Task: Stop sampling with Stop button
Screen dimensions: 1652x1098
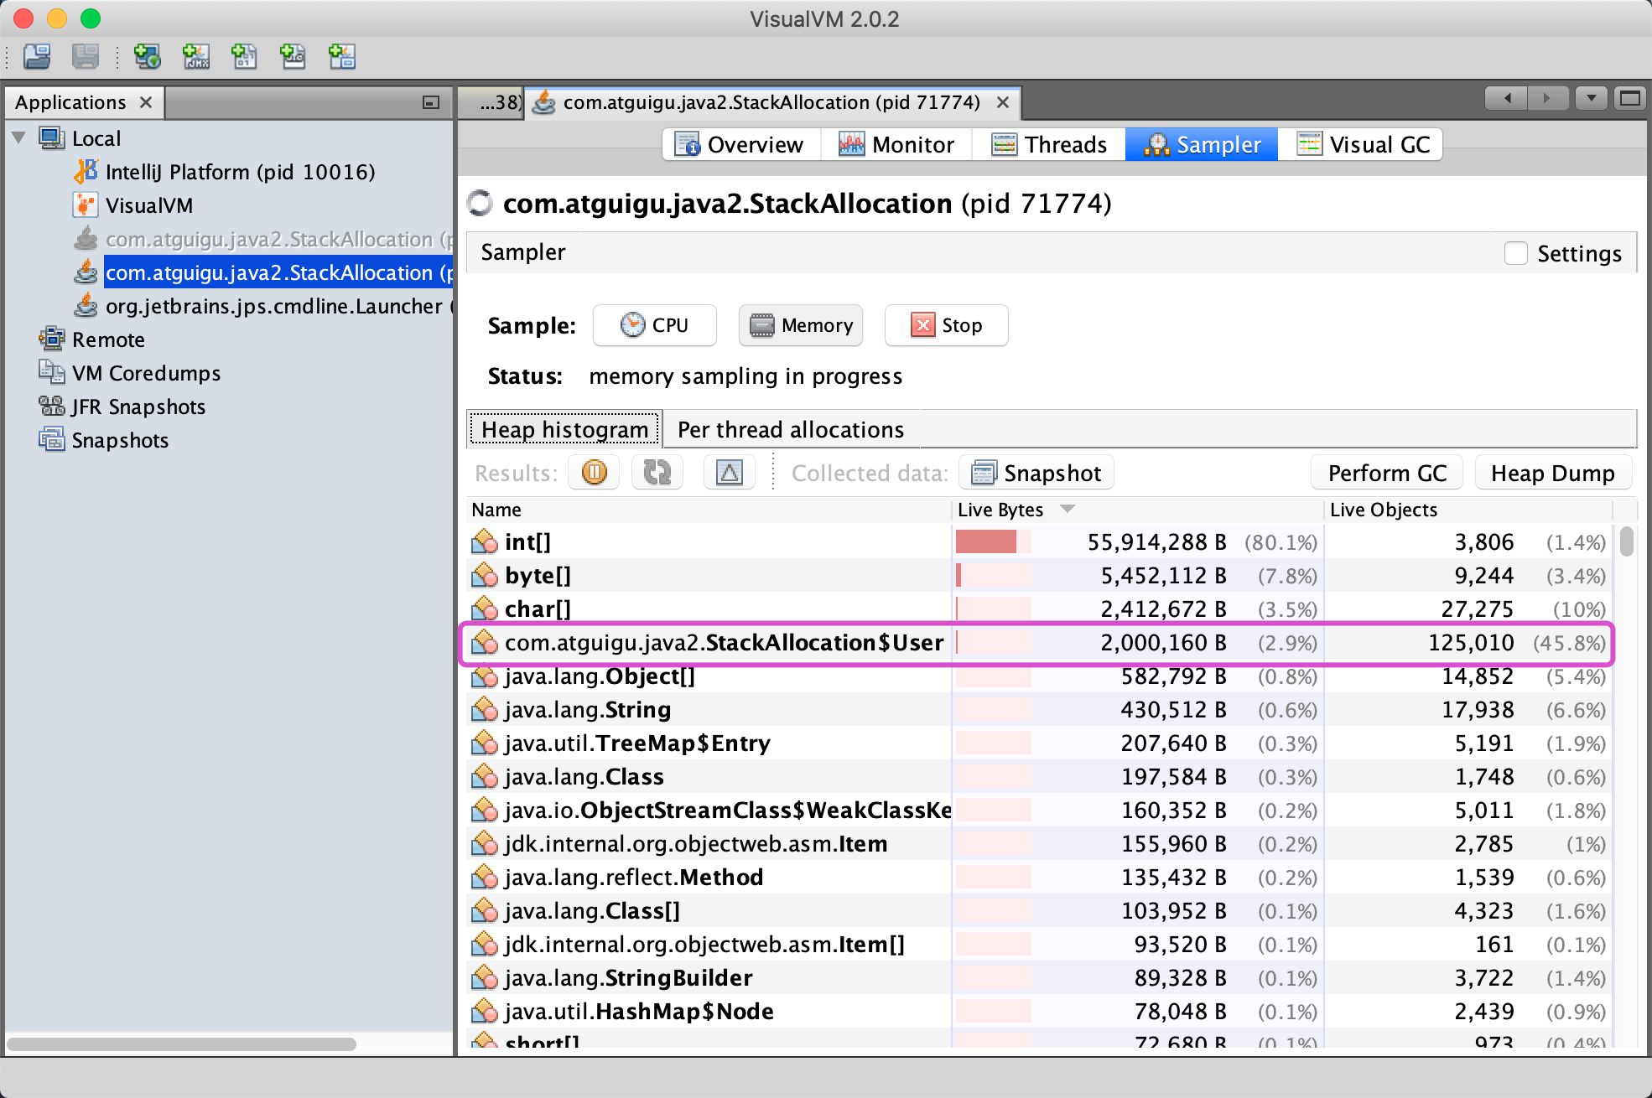Action: [946, 325]
